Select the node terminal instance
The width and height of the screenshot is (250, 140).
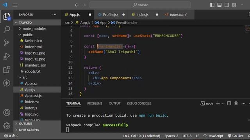[207, 103]
